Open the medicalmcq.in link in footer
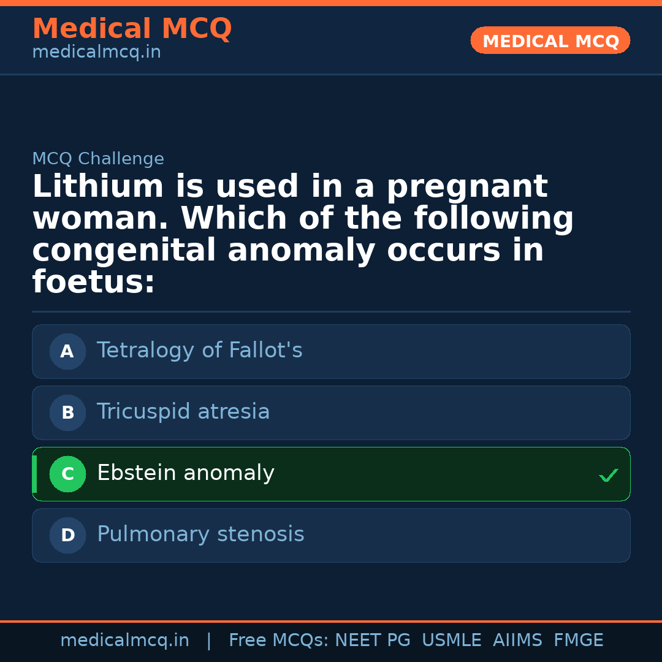The height and width of the screenshot is (662, 662). coord(124,641)
